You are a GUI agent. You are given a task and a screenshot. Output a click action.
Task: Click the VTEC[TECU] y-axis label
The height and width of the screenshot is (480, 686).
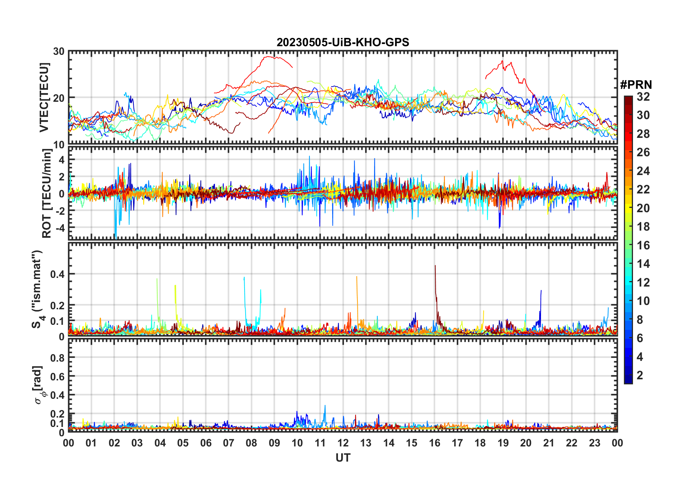click(44, 97)
